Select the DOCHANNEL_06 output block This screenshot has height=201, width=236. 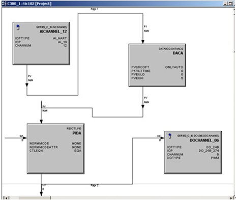(193, 152)
